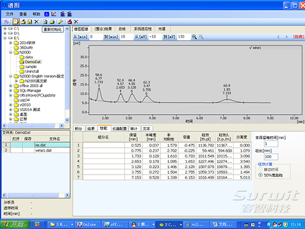305x229 pixels.
Task: Click the wrench settings icon in toolbar
Action: pos(60,21)
